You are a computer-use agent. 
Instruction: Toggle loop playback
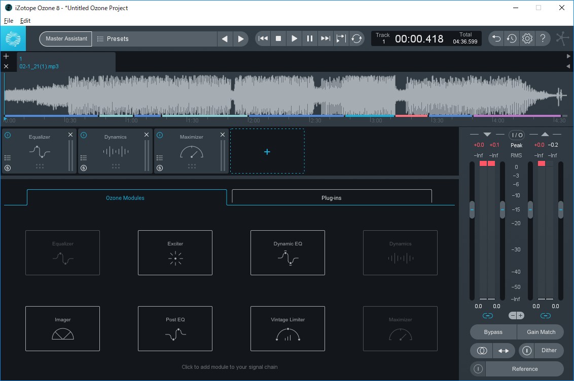(356, 38)
